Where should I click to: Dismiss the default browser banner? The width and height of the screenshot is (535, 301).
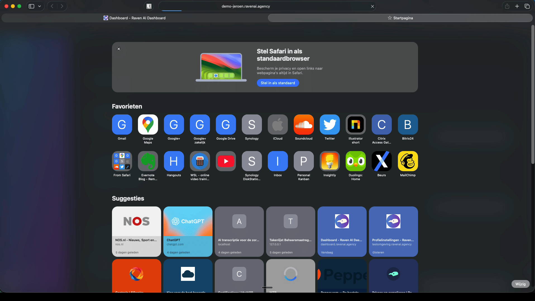(119, 49)
